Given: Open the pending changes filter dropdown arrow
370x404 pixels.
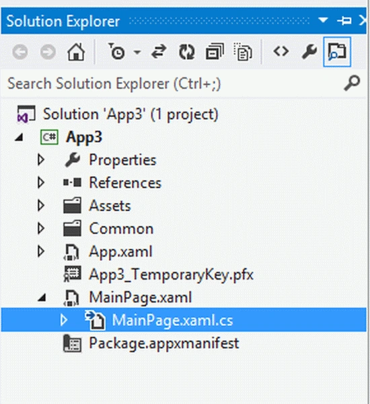Looking at the screenshot, I should point(137,52).
